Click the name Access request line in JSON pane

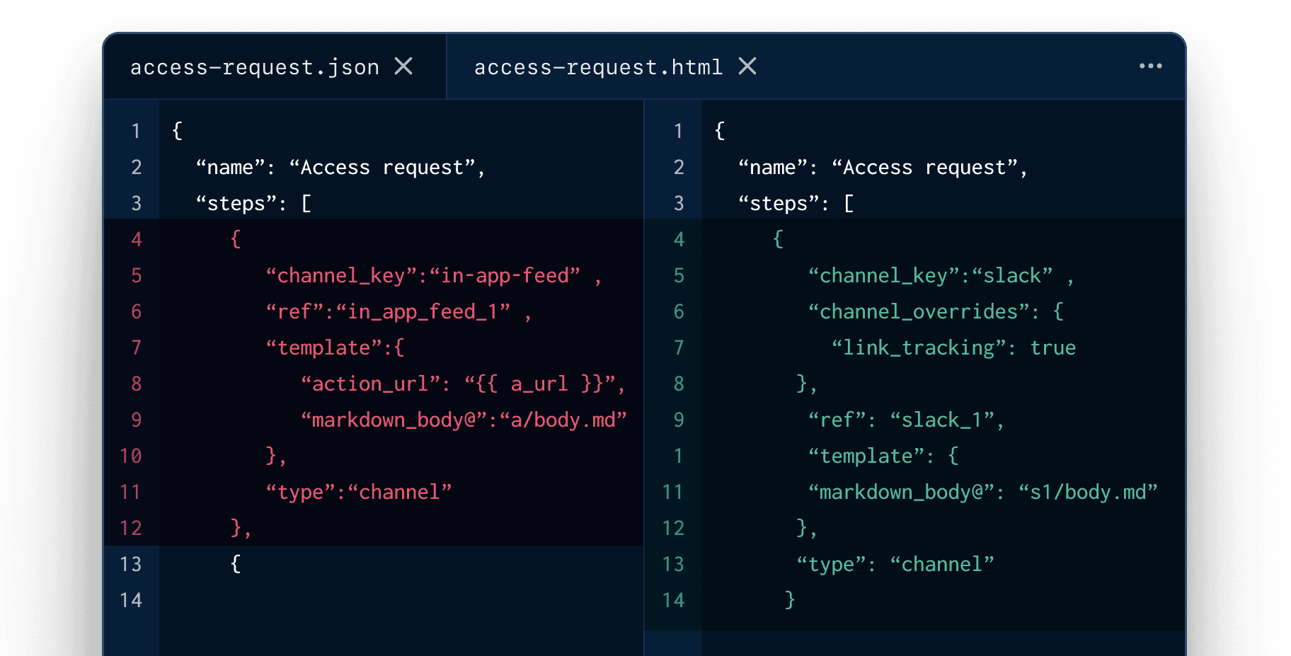(338, 168)
